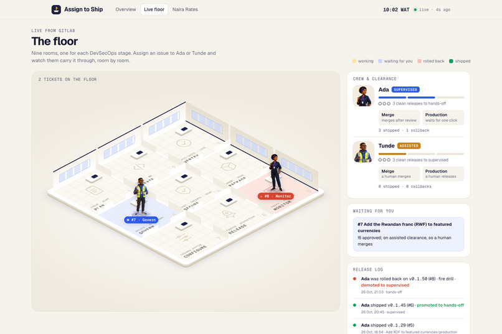Click the green dot beside v0.1.29 entry
The width and height of the screenshot is (502, 334).
pos(354,325)
